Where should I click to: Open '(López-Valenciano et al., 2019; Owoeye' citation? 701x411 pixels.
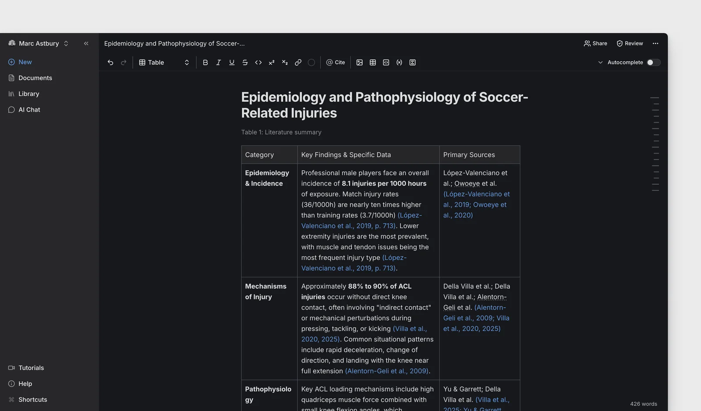[x=476, y=204]
